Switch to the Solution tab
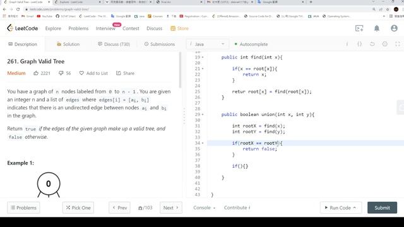 [x=68, y=44]
